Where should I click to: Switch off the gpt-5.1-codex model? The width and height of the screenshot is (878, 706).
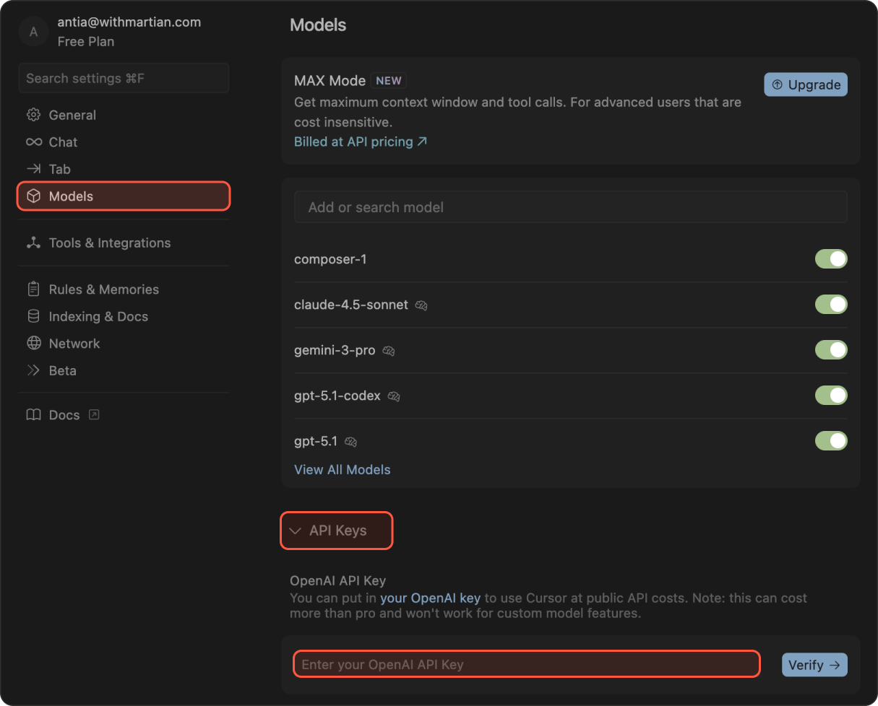coord(830,396)
